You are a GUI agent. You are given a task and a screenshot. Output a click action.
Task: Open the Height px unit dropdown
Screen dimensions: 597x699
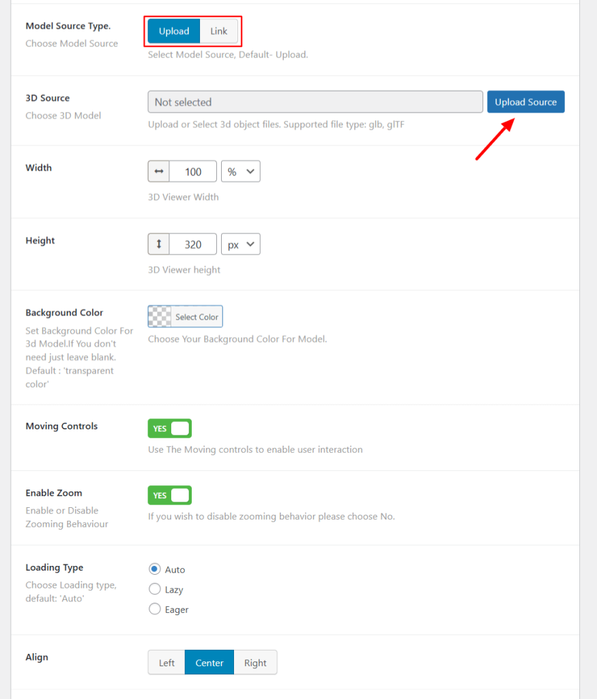tap(241, 244)
